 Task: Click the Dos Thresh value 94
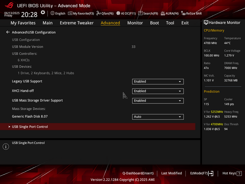coord(226,129)
